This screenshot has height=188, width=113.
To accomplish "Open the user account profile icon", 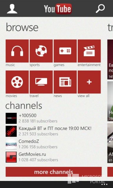I will (x=12, y=9).
